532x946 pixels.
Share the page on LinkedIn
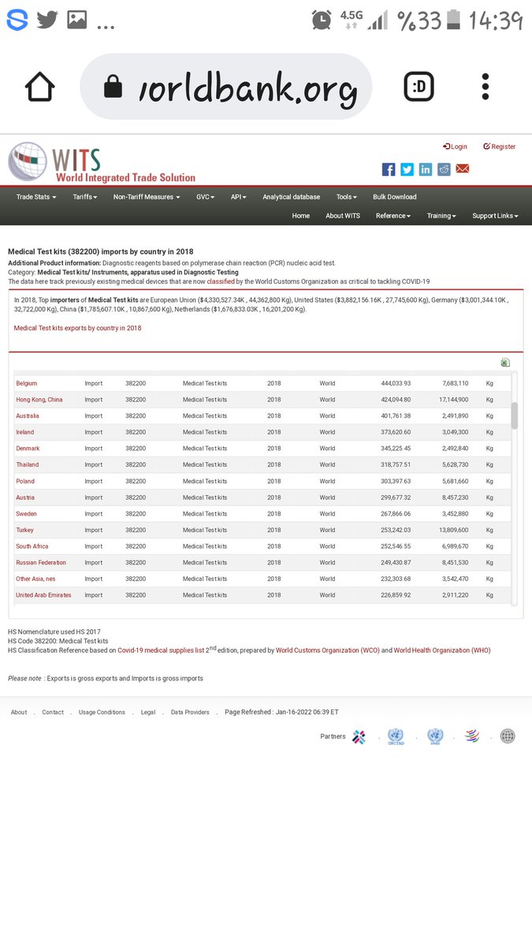pos(426,169)
